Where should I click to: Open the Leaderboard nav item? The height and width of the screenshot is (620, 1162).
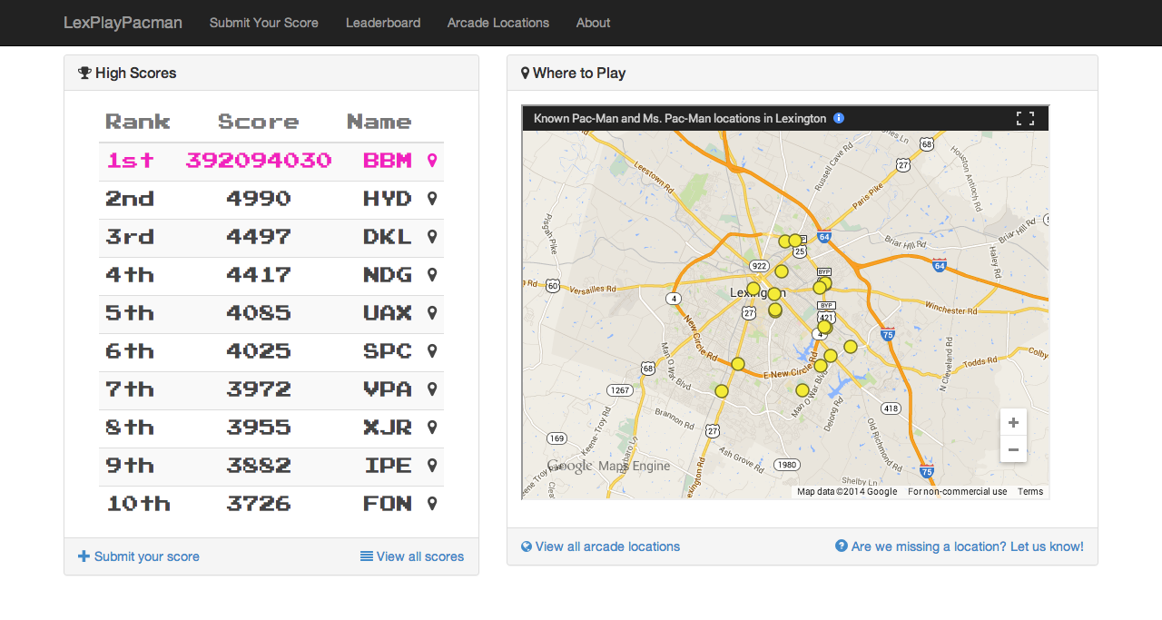pos(382,23)
